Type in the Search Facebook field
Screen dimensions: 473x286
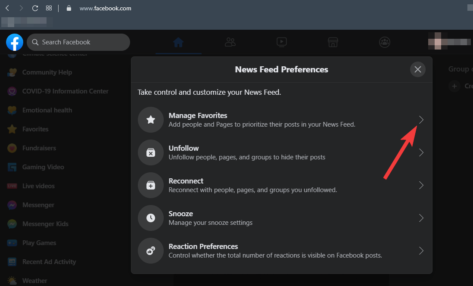pos(82,42)
